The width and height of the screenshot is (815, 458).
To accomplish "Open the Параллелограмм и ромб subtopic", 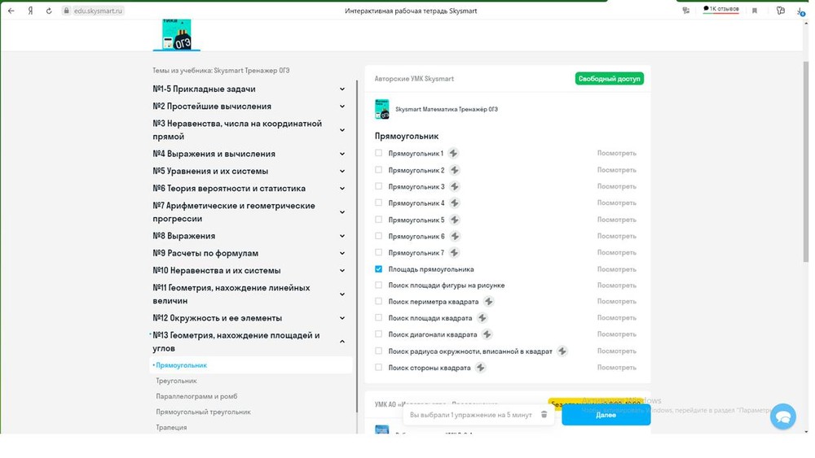I will pos(196,396).
